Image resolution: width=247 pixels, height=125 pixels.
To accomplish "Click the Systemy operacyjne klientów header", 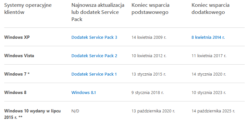I will pyautogui.click(x=28, y=9).
